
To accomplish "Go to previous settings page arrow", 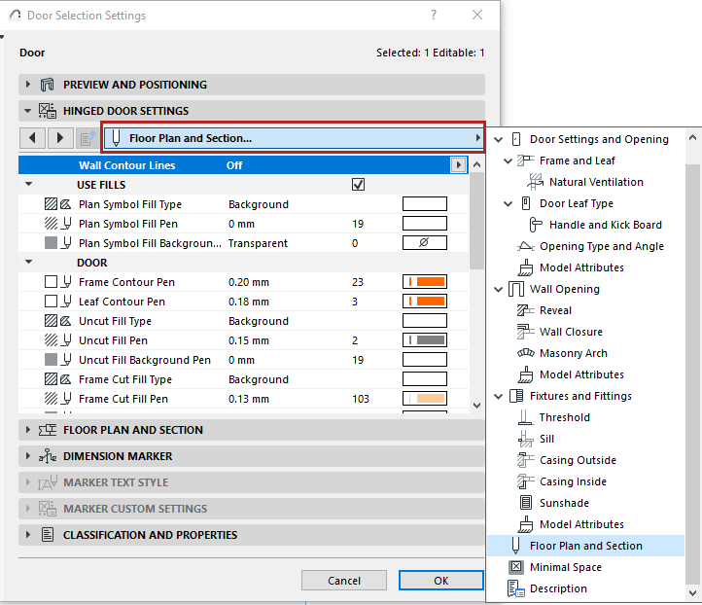I will 32,138.
